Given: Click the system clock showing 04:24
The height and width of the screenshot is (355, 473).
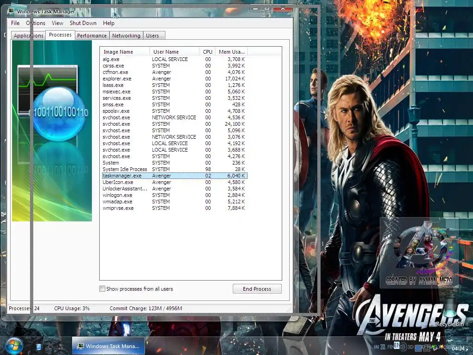Looking at the screenshot, I should [458, 349].
